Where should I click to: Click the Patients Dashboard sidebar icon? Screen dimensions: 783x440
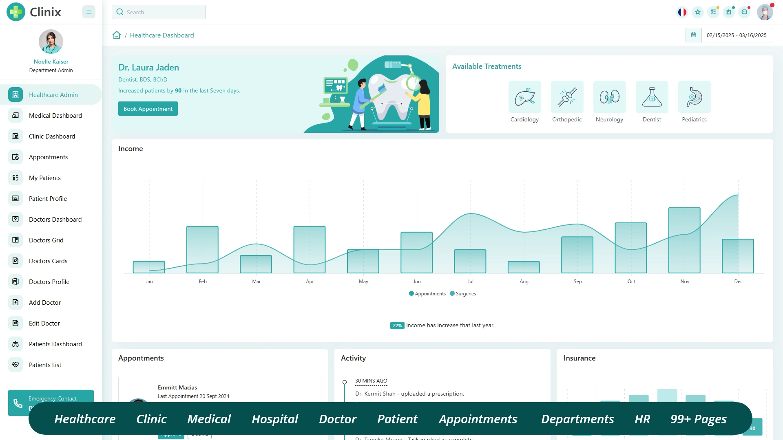pyautogui.click(x=15, y=344)
